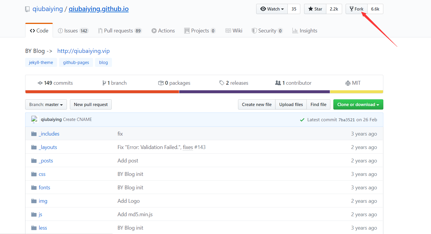431x234 pixels.
Task: Open the Add Logo commit message
Action: pos(129,201)
